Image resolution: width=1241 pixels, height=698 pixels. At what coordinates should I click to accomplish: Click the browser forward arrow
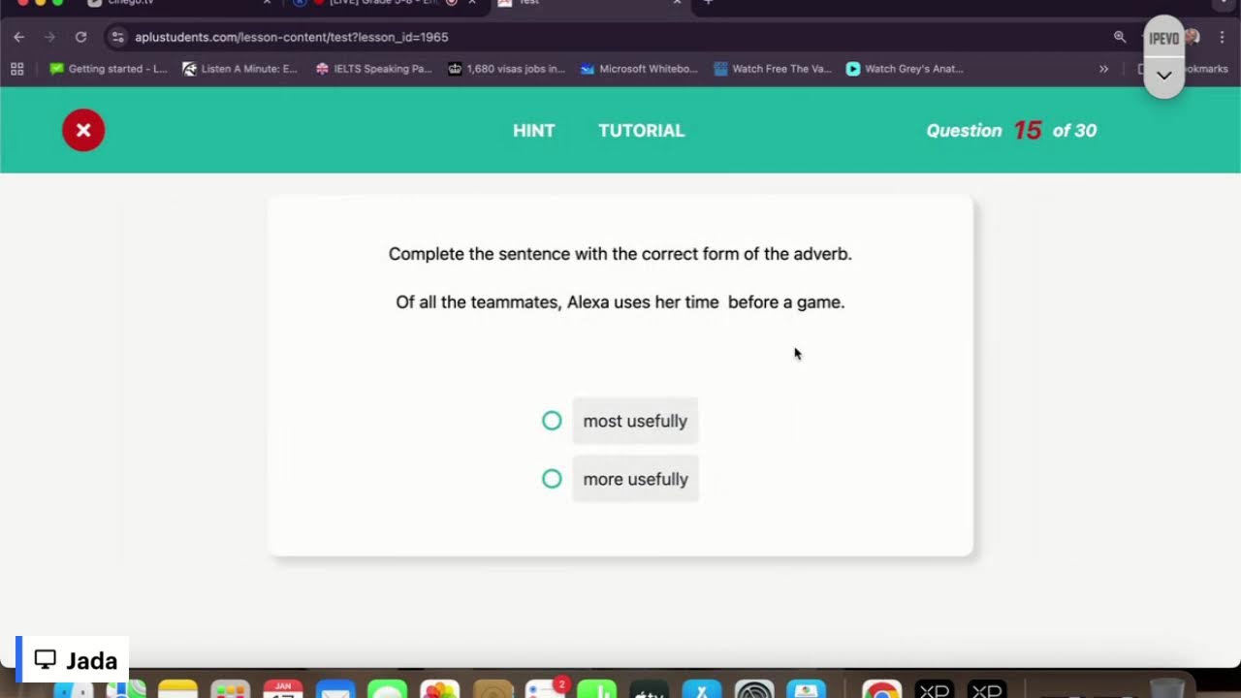(x=50, y=37)
